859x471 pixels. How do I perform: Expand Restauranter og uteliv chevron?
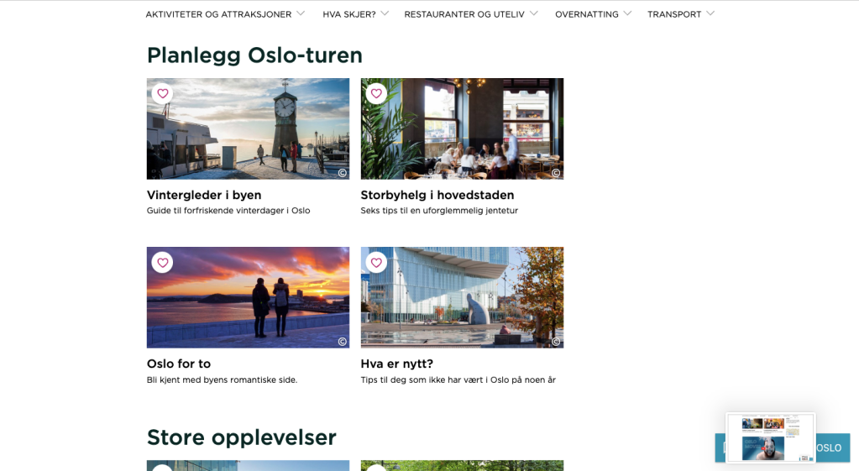coord(533,13)
